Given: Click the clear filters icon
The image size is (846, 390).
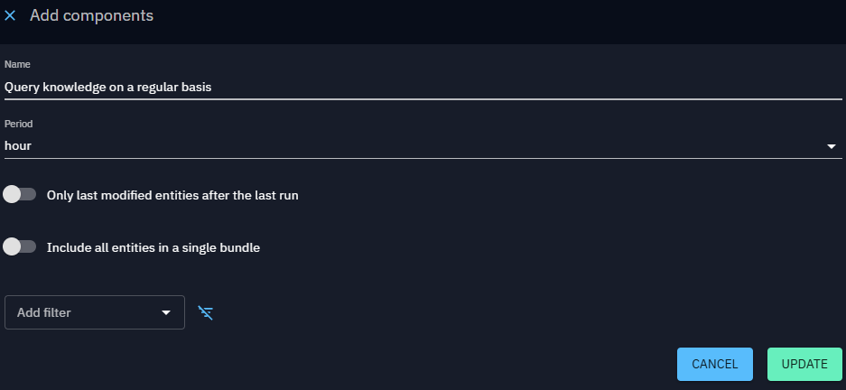Looking at the screenshot, I should [x=206, y=313].
